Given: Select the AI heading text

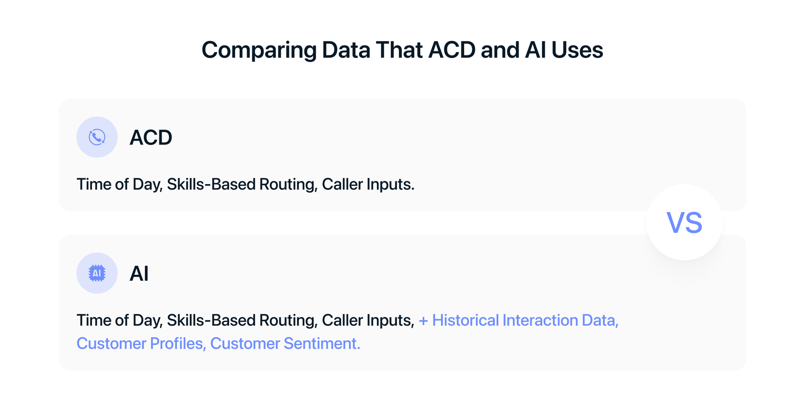Looking at the screenshot, I should pos(139,274).
